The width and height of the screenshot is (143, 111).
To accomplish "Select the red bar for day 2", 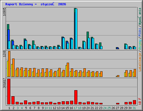I will (x=13, y=100).
